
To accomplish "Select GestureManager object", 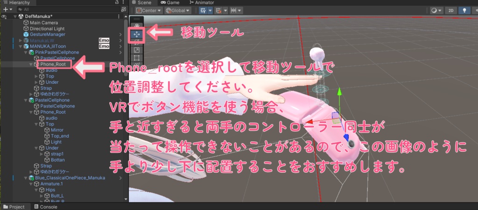I will click(x=48, y=34).
